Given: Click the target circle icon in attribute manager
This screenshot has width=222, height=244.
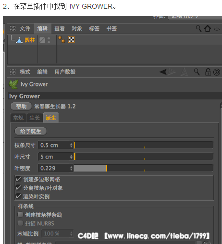Looking at the screenshot, I should (x=217, y=72).
